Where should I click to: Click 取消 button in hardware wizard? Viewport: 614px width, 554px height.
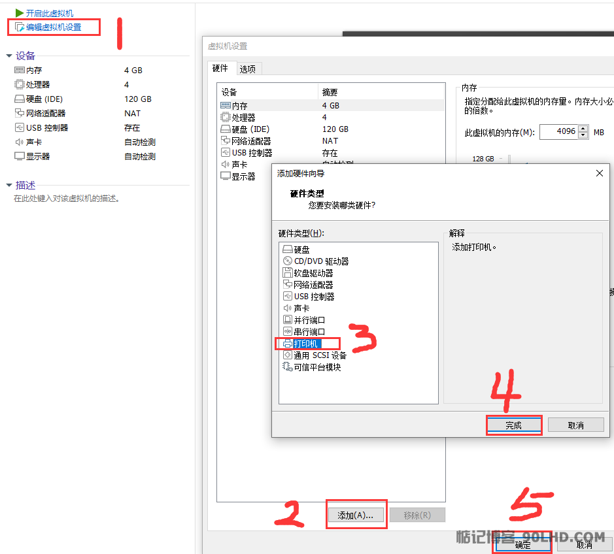point(575,425)
